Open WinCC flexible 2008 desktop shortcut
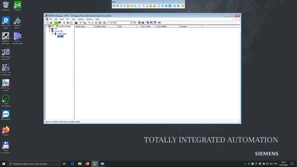 coord(18,38)
